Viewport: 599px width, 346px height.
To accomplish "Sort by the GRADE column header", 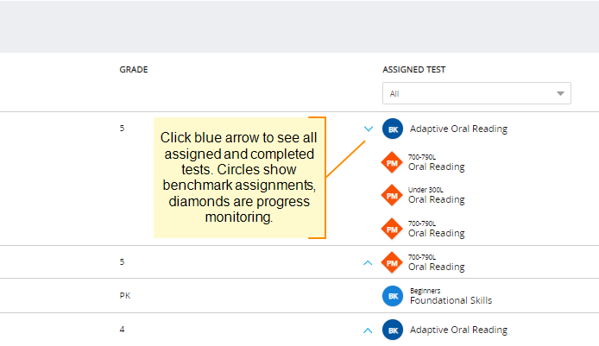I will click(x=134, y=69).
